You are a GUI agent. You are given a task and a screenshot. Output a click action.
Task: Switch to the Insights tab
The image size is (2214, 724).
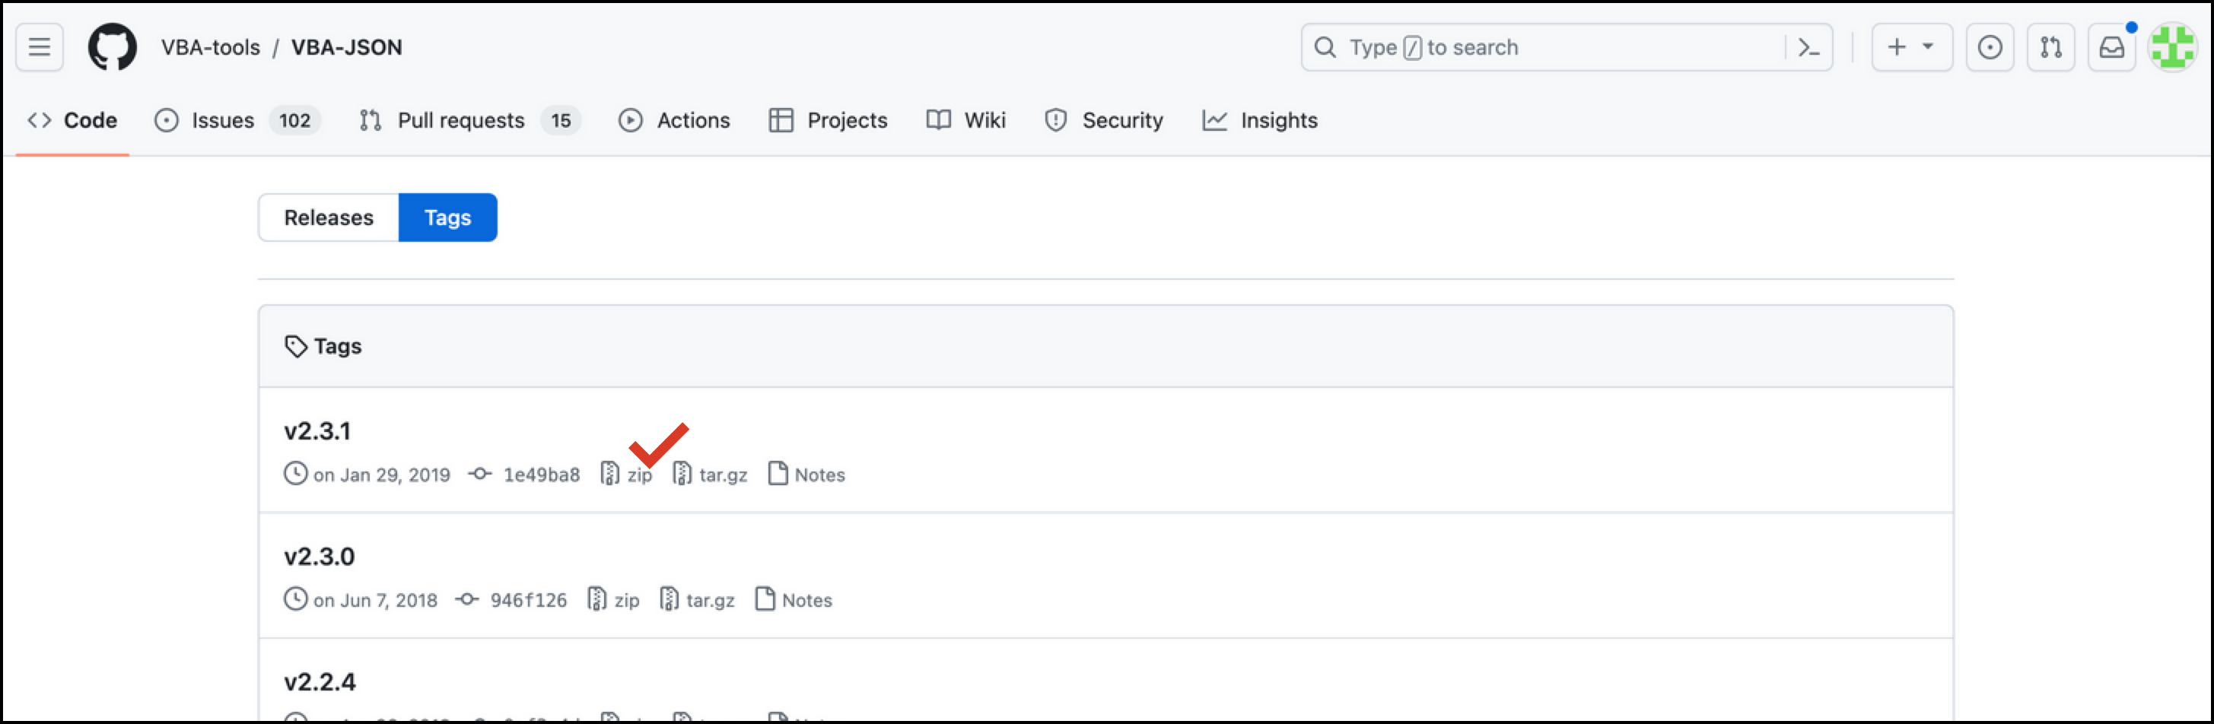tap(1259, 120)
